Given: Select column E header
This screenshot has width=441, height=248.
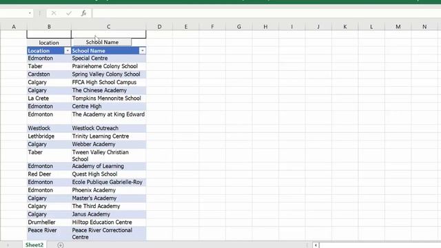Looking at the screenshot, I should pyautogui.click(x=186, y=27).
